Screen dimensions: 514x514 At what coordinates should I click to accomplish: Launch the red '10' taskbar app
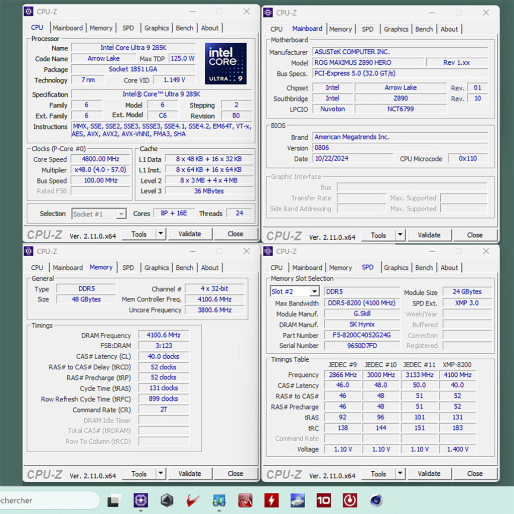pos(324,500)
